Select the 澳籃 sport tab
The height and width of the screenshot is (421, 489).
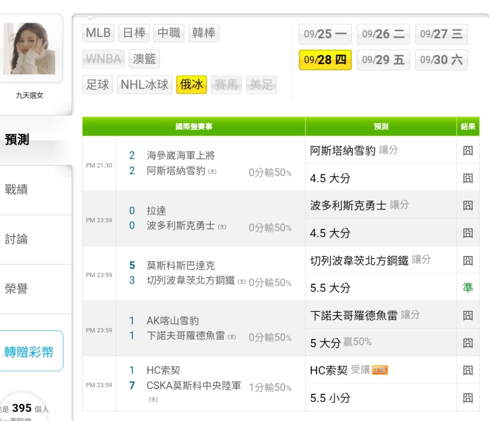pos(144,59)
